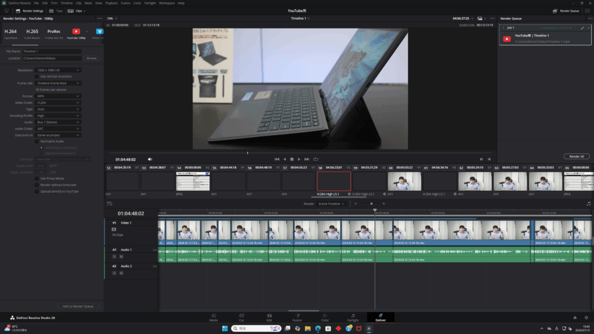Open project settings gear icon

pyautogui.click(x=586, y=318)
